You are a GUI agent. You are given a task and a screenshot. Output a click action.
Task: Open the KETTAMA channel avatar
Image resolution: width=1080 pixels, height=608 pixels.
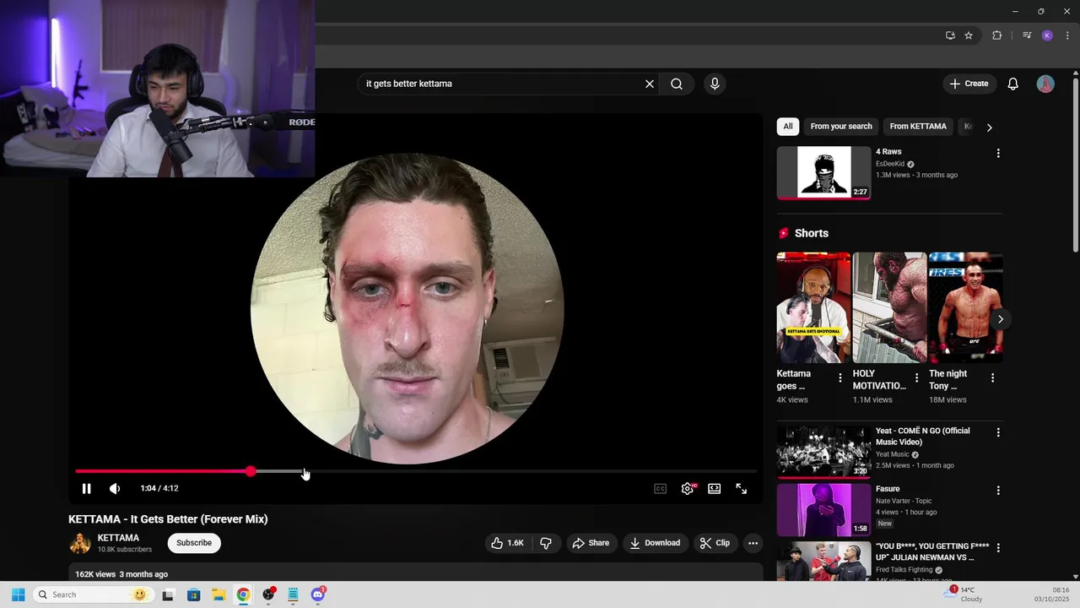80,543
